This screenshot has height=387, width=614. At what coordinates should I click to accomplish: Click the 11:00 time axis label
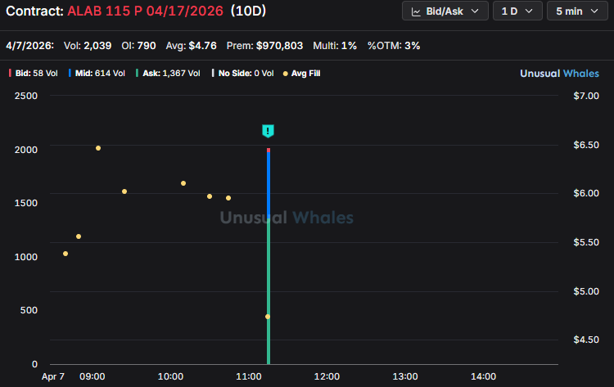tap(249, 376)
